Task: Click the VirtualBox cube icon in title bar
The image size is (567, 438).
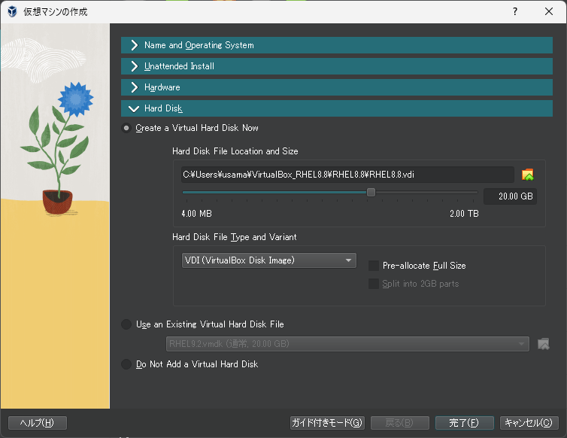Action: click(12, 11)
